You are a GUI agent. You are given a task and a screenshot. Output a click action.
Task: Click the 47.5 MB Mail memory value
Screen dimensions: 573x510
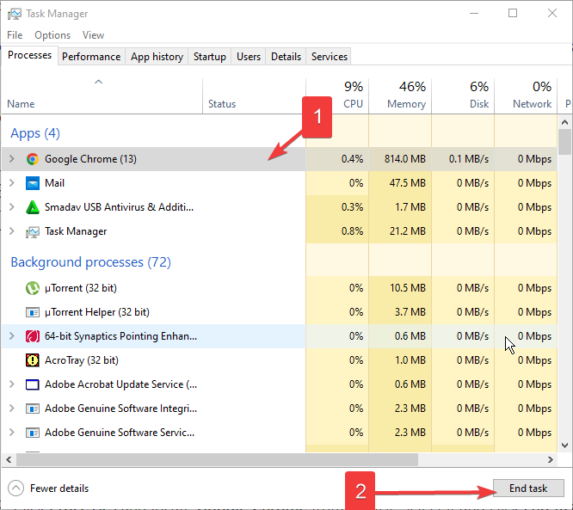click(408, 183)
